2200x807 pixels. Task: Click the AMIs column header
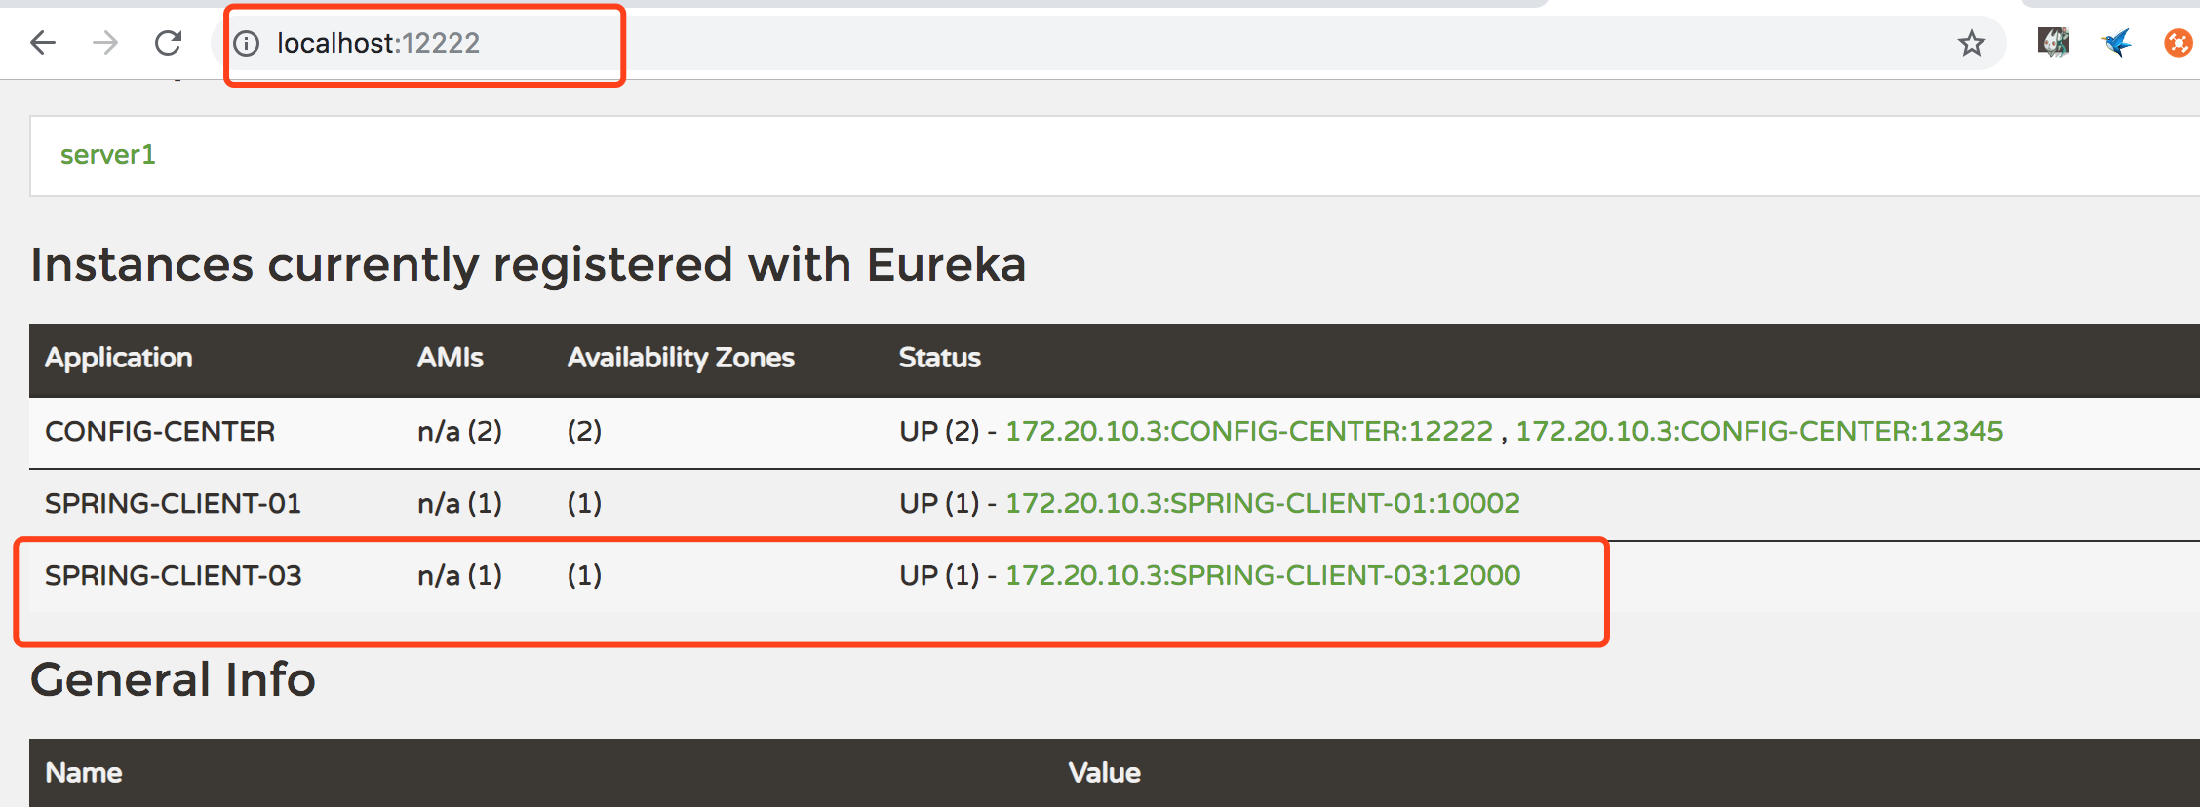pyautogui.click(x=451, y=358)
